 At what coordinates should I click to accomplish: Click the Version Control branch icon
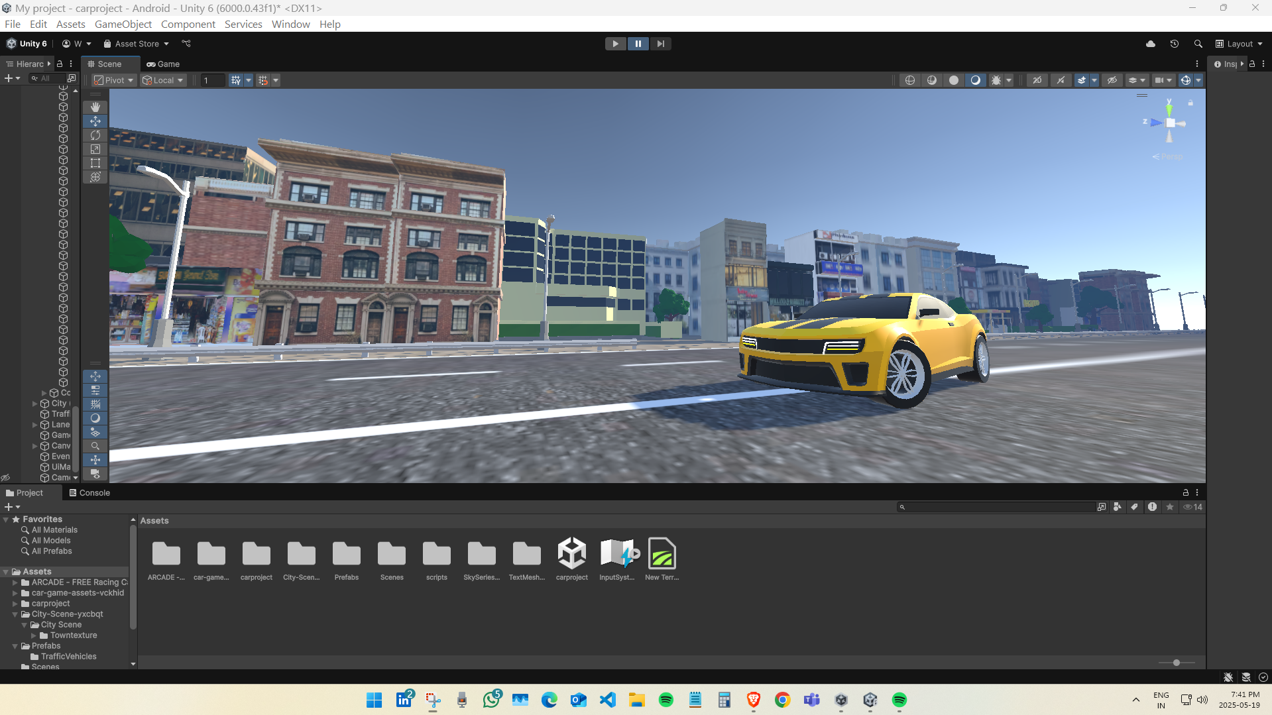click(x=186, y=44)
